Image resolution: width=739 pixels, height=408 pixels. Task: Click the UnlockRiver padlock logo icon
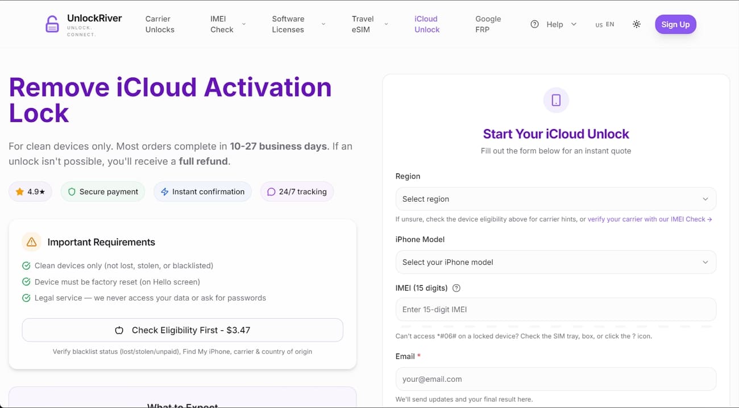click(x=52, y=24)
